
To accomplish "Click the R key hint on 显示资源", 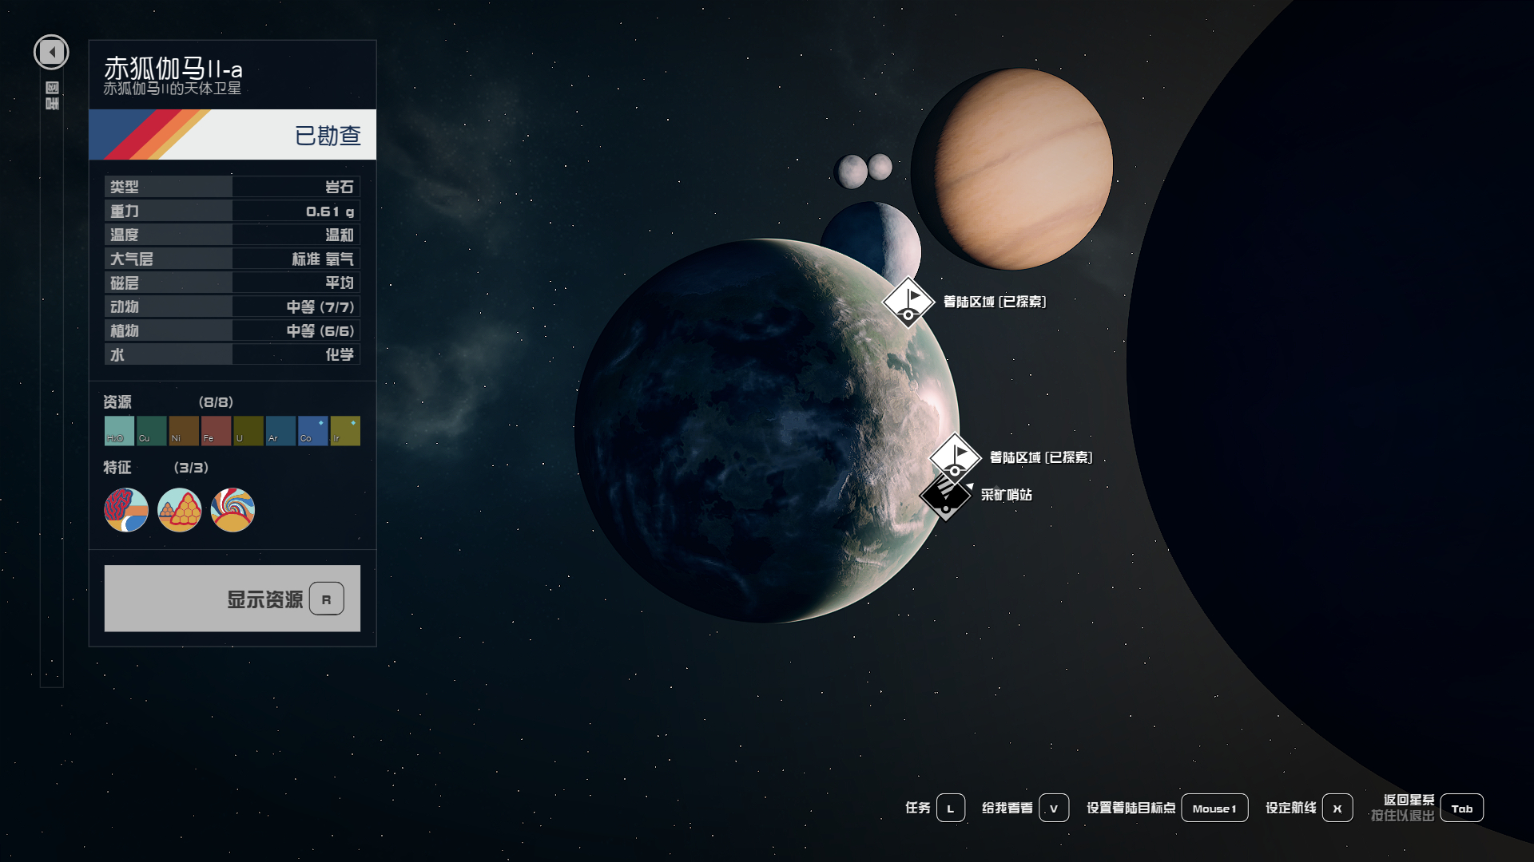I will (326, 599).
